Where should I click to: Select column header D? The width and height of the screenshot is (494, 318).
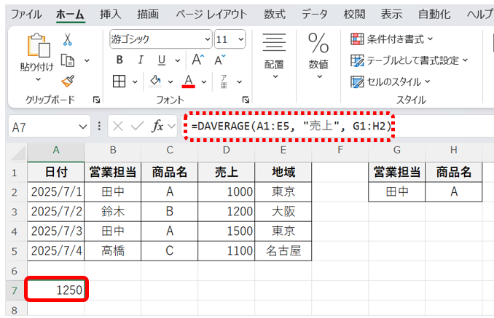(x=226, y=150)
